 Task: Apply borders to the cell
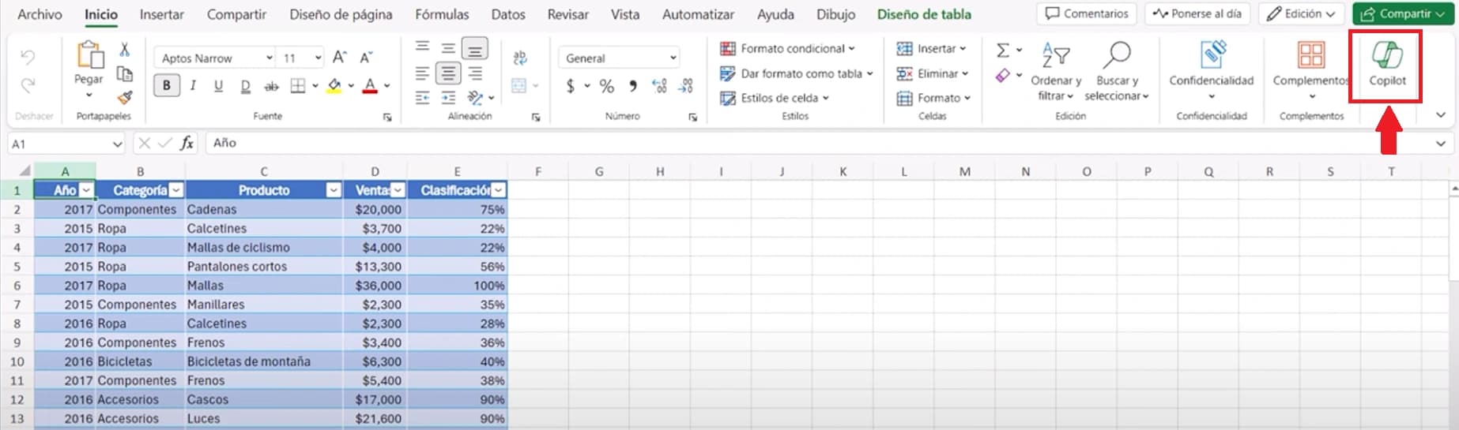(x=297, y=86)
